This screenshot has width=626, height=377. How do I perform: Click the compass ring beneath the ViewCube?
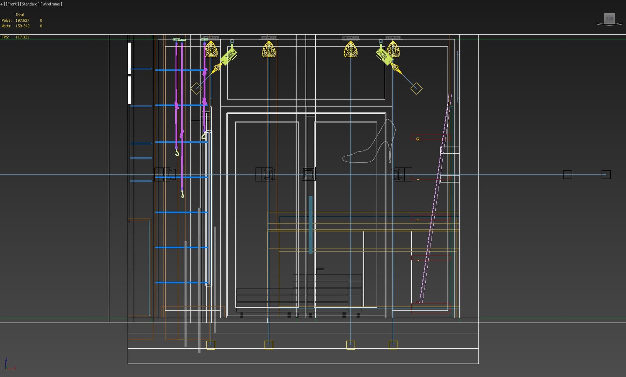pyautogui.click(x=609, y=24)
